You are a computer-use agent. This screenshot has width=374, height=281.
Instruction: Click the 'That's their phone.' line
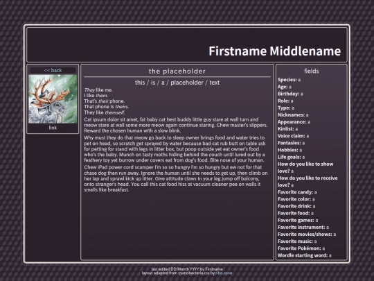pos(104,101)
